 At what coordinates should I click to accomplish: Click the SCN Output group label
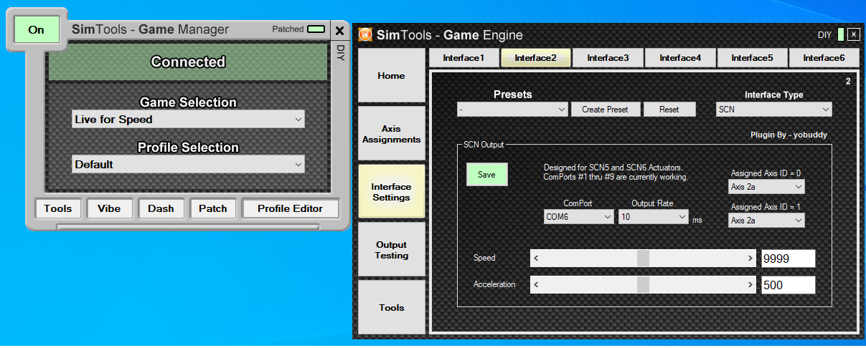click(x=484, y=145)
